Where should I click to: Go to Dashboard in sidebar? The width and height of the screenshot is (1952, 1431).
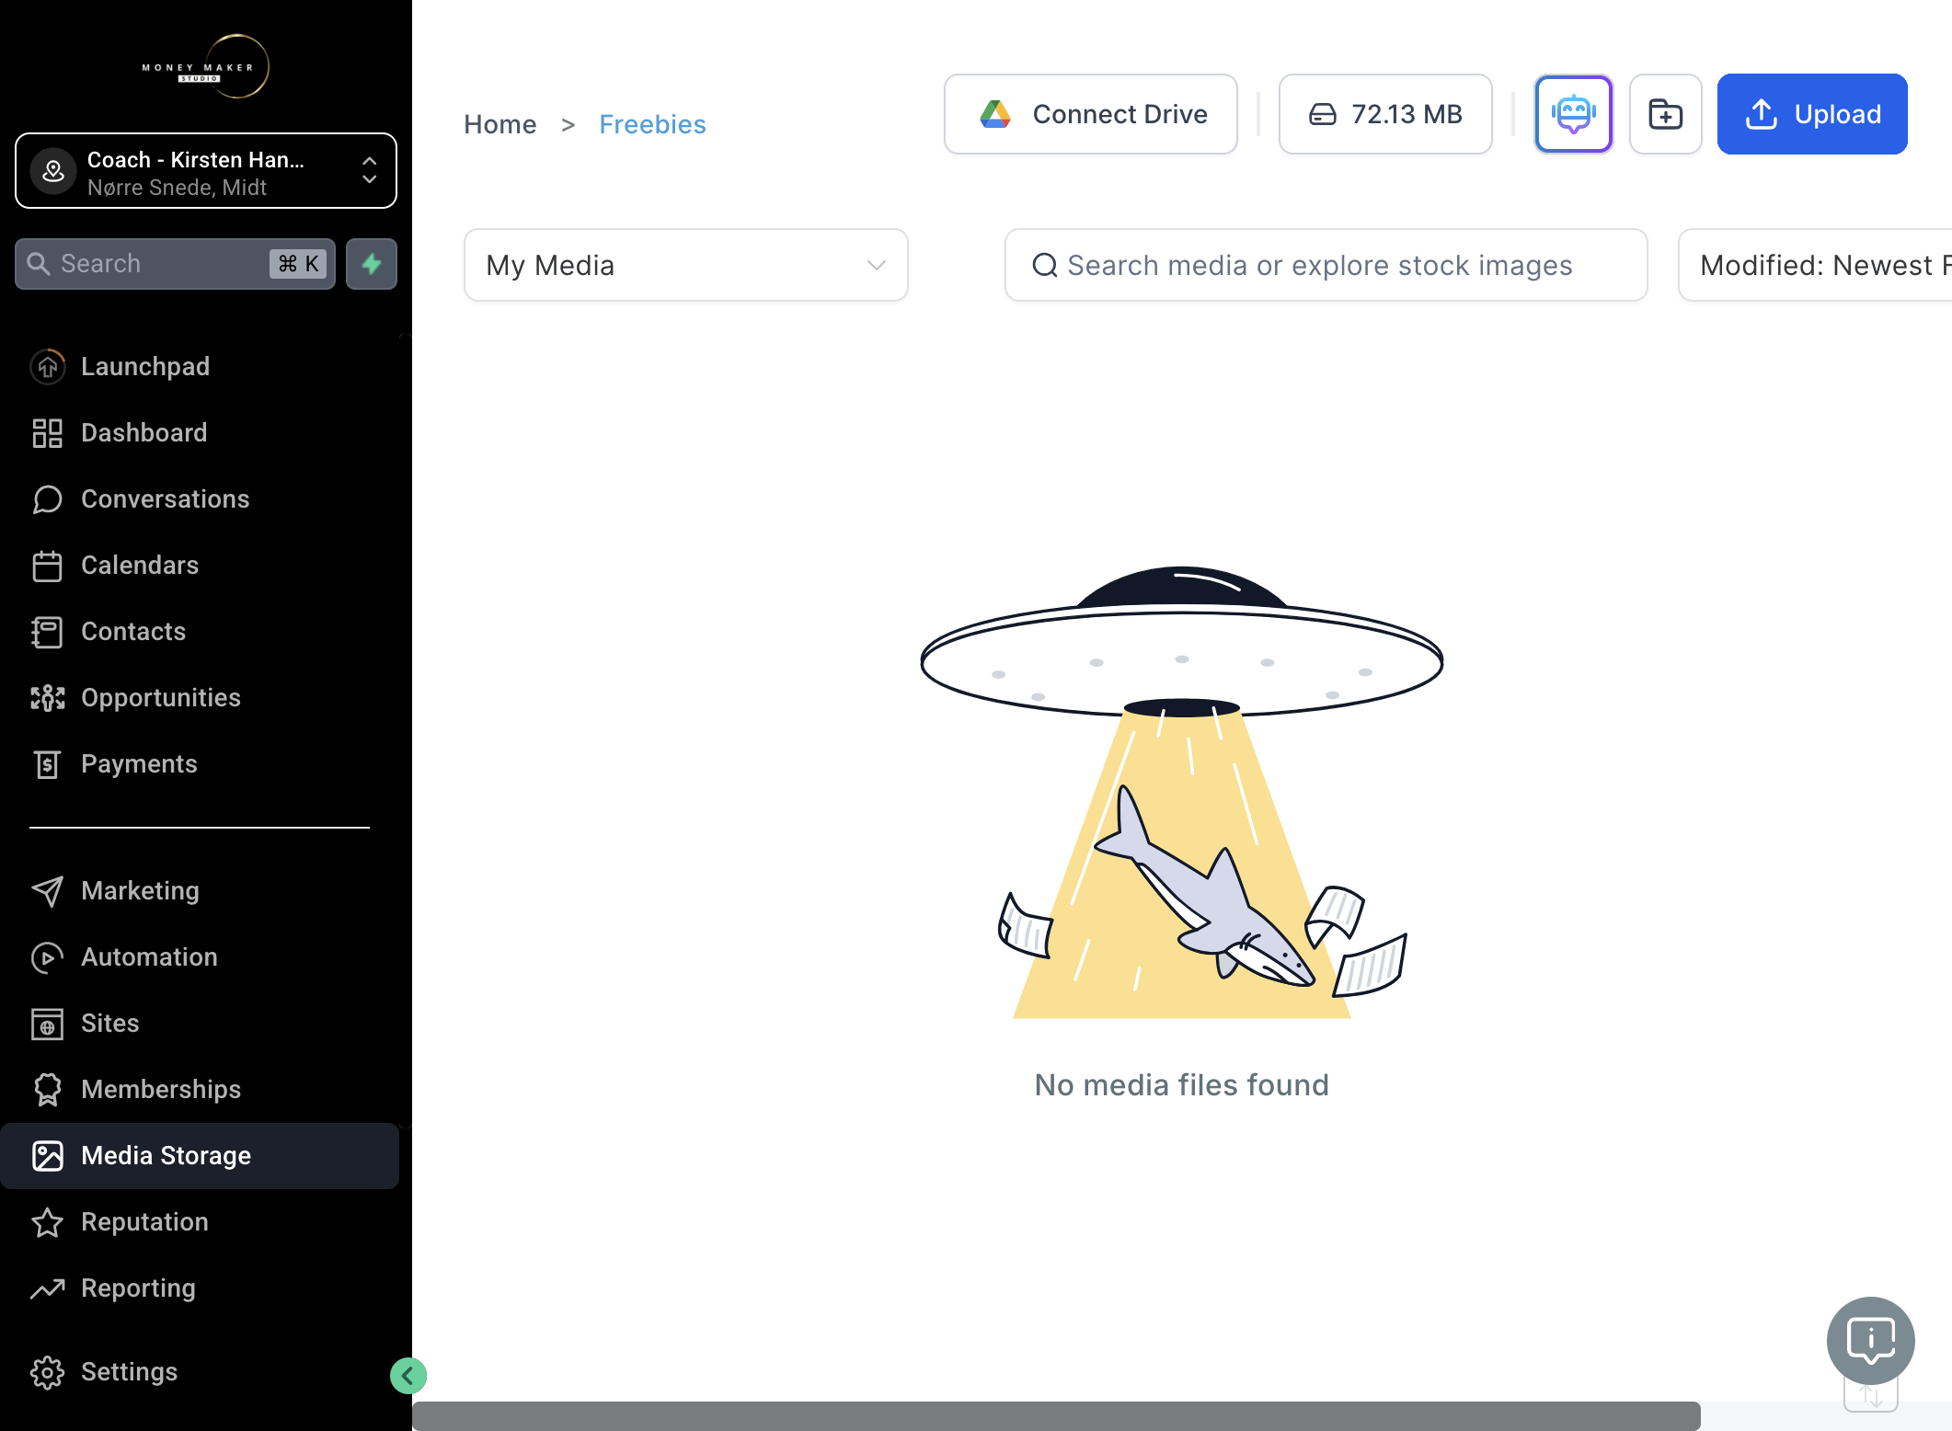click(200, 432)
